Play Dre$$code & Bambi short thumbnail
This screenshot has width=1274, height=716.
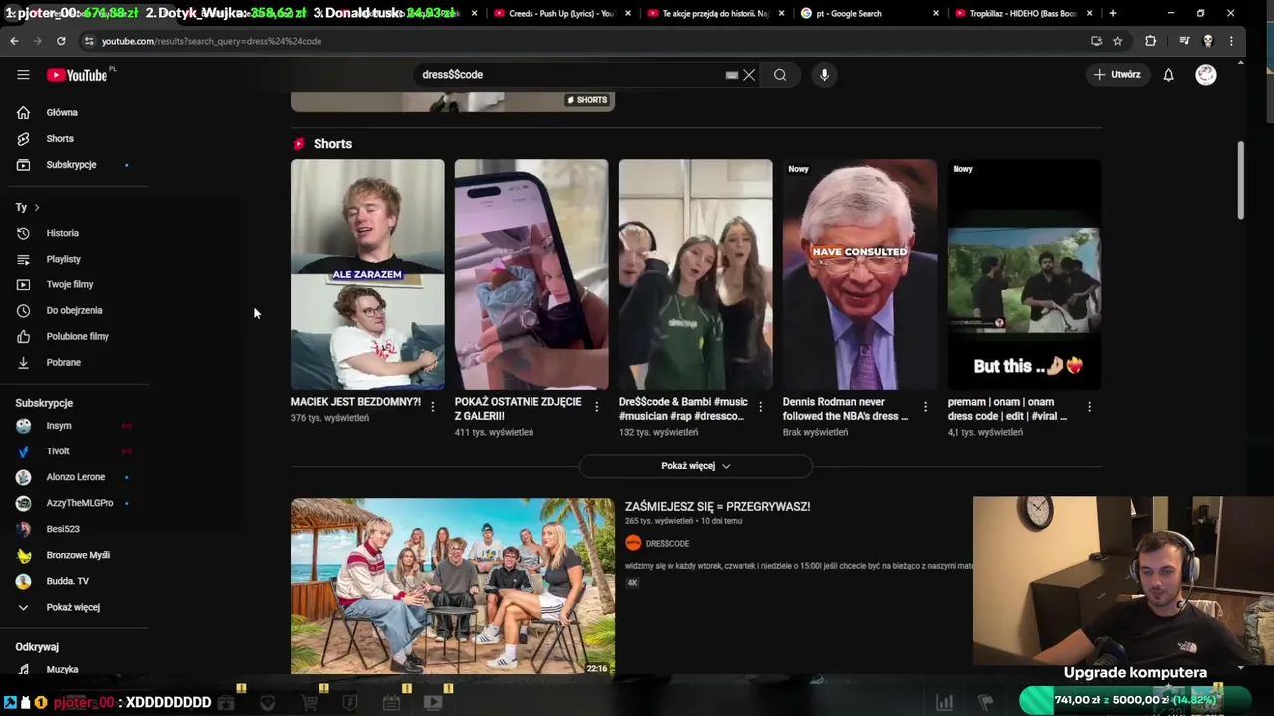pyautogui.click(x=696, y=274)
